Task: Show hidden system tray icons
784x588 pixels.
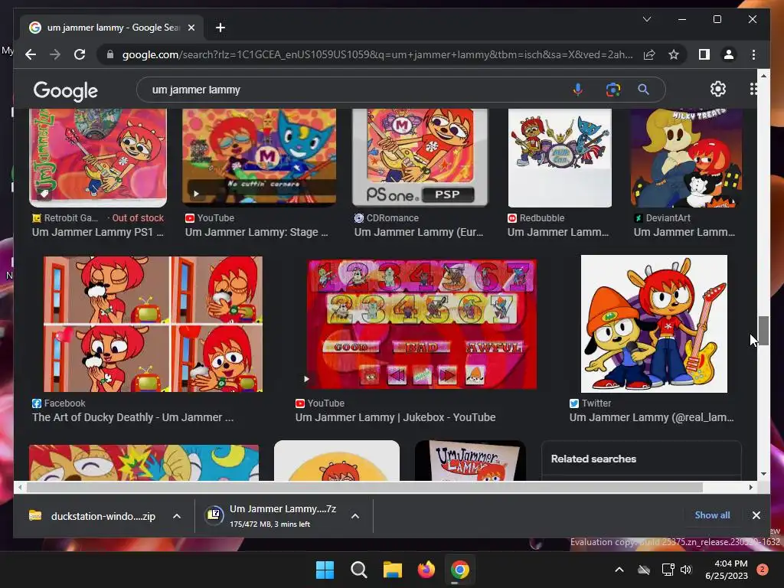Action: [619, 570]
